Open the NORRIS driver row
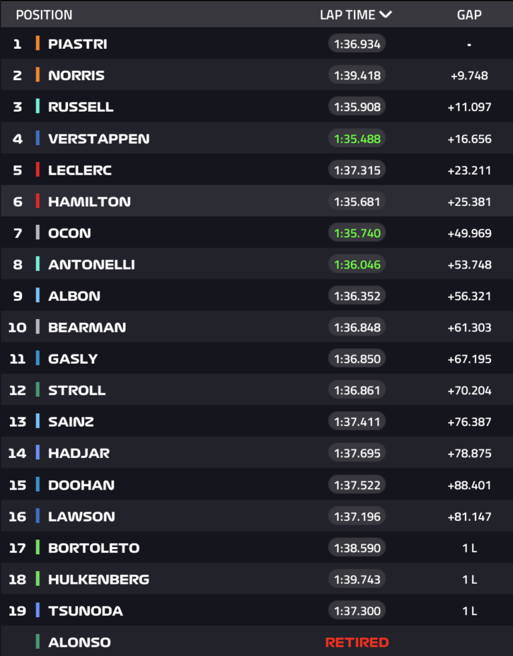 point(76,76)
